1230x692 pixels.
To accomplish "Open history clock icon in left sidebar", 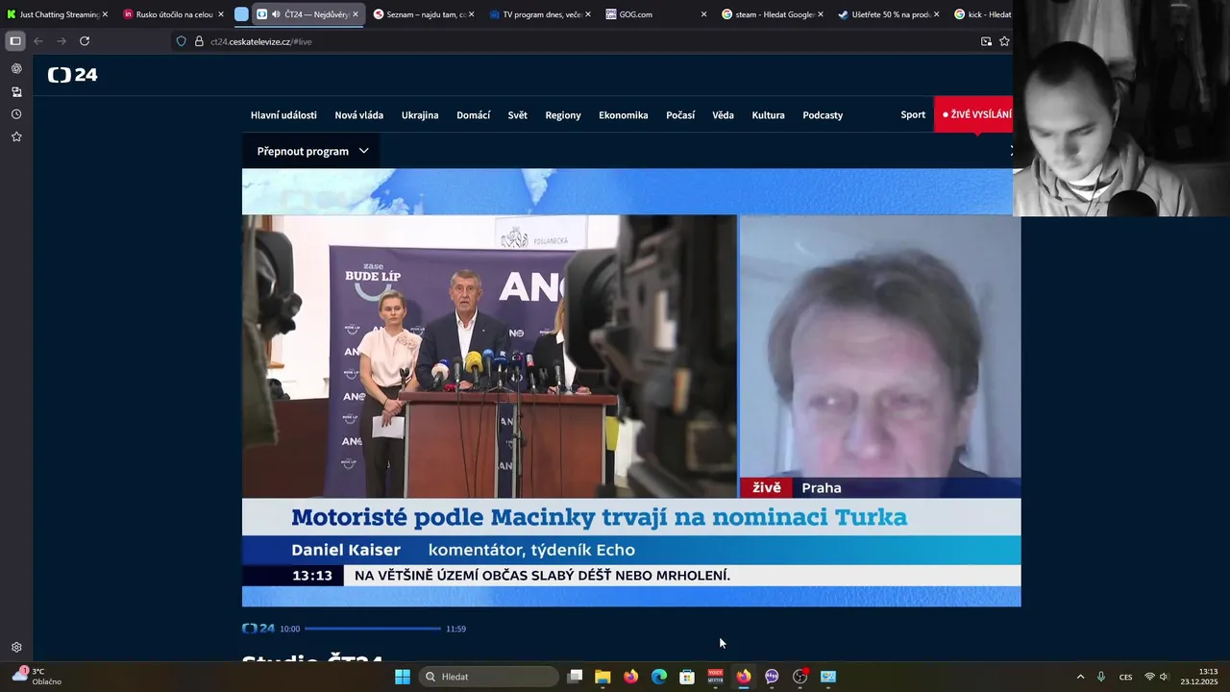I will click(x=16, y=114).
